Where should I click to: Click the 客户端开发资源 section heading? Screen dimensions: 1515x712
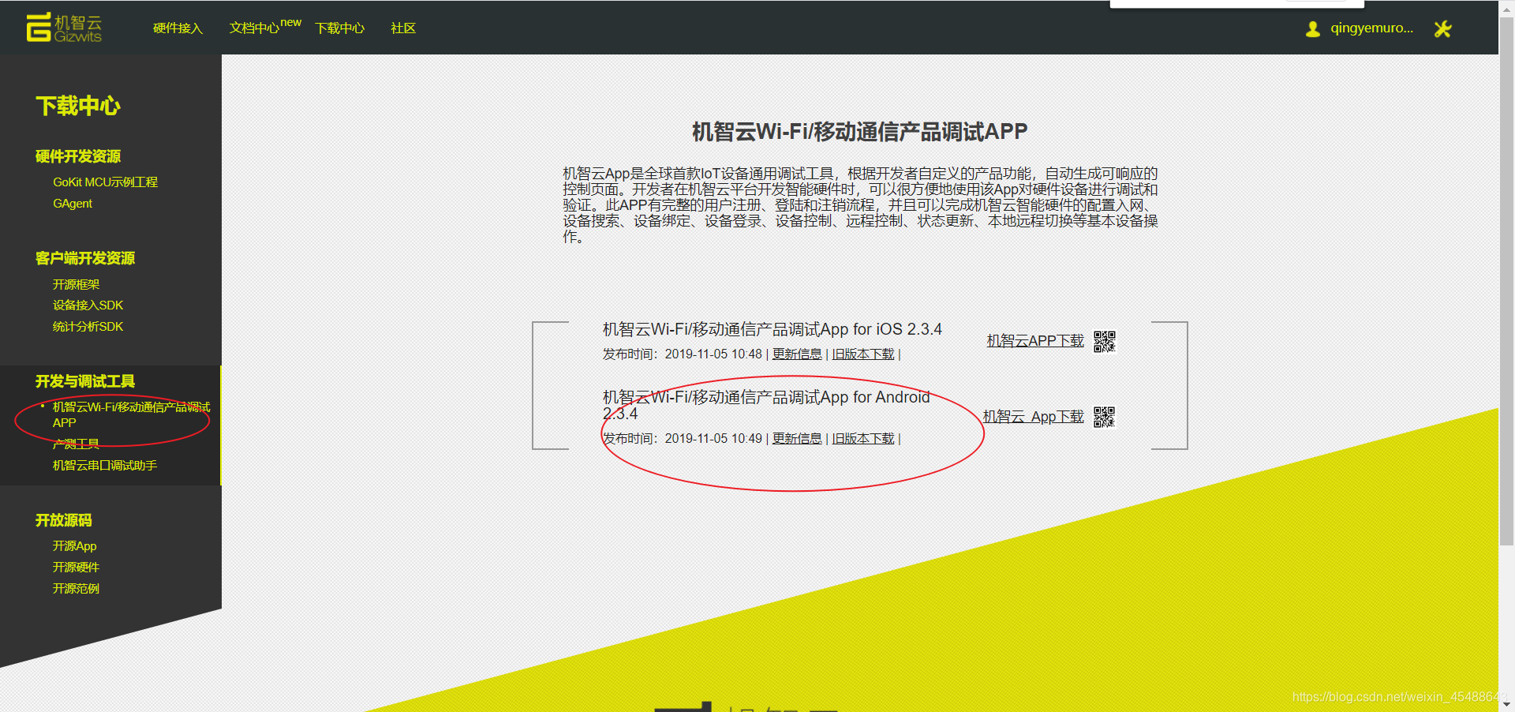[x=85, y=258]
